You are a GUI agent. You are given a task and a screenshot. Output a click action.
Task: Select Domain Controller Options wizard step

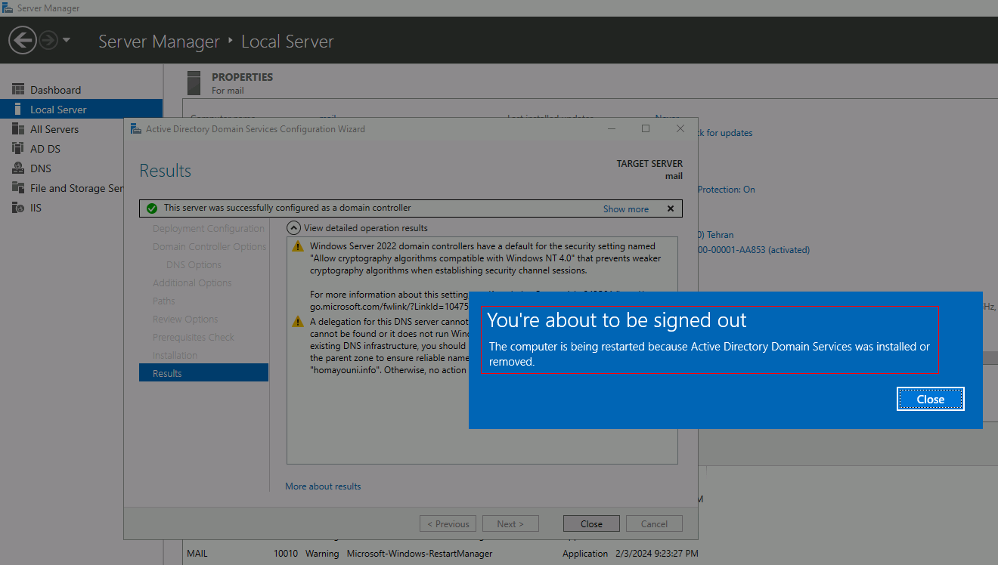tap(209, 247)
